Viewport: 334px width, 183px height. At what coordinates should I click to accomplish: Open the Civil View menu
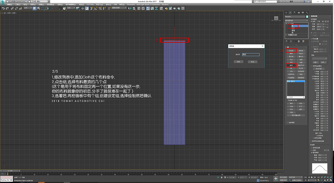90,4
